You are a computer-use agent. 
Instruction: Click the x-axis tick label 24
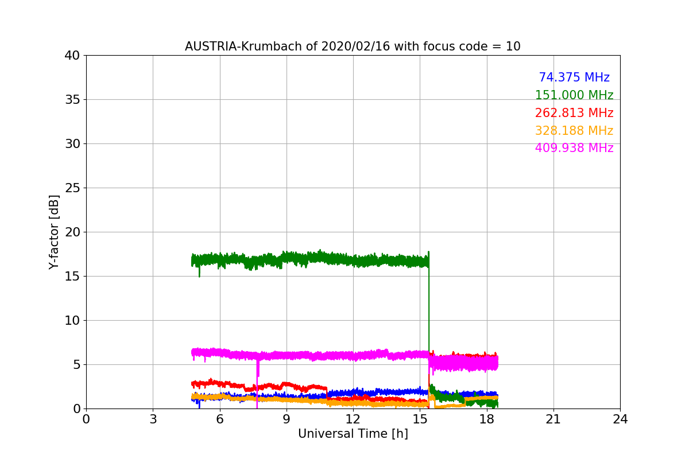(x=620, y=419)
